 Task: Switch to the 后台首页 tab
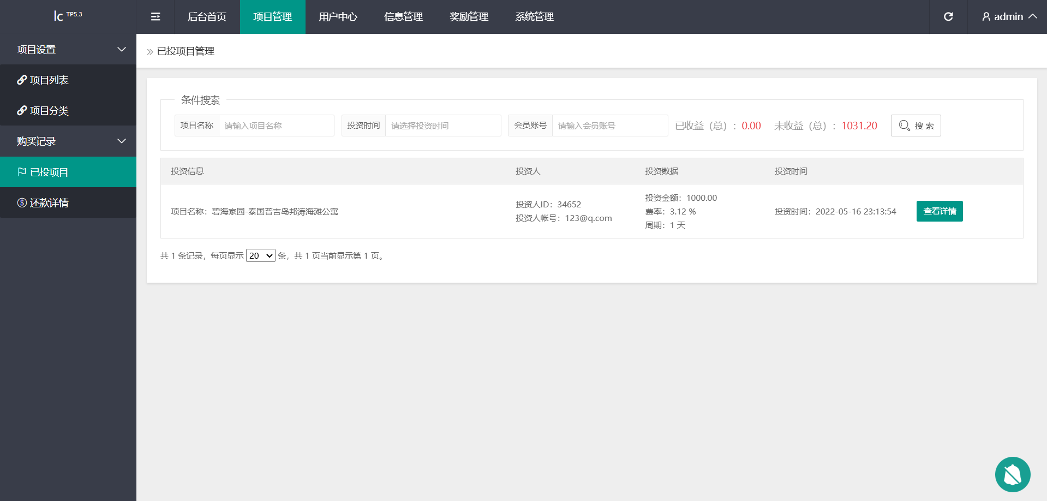tap(207, 17)
